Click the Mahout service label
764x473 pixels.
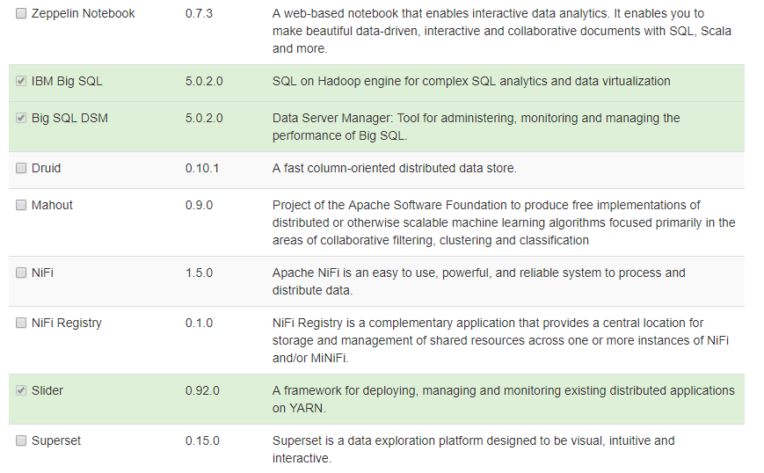[x=52, y=205]
